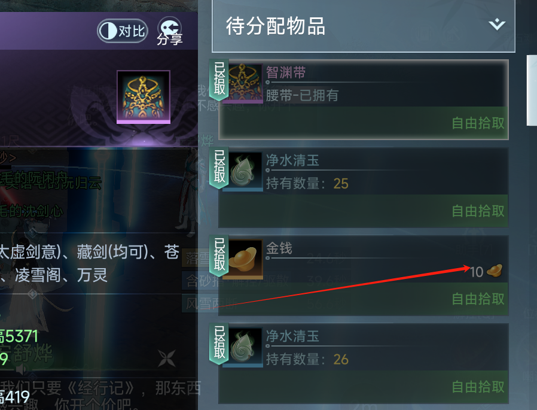Click the 分享 share icon
Viewport: 537px width, 410px height.
169,31
